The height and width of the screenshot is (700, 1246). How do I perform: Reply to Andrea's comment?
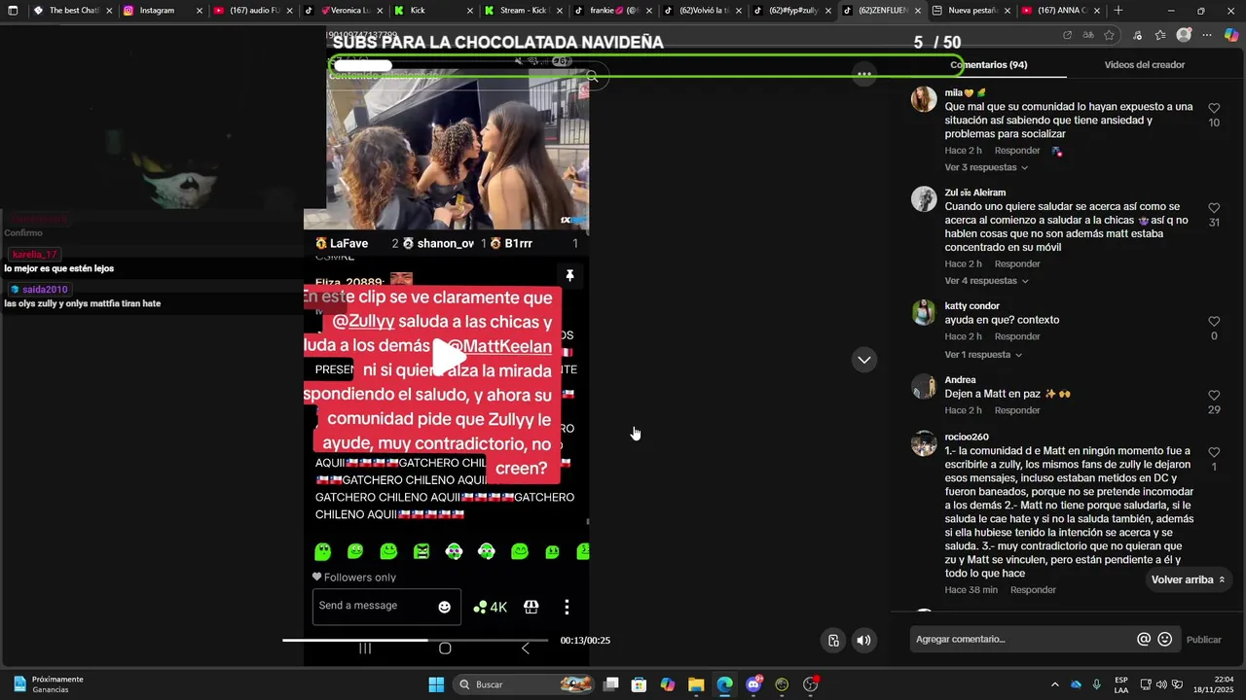[x=1017, y=410]
